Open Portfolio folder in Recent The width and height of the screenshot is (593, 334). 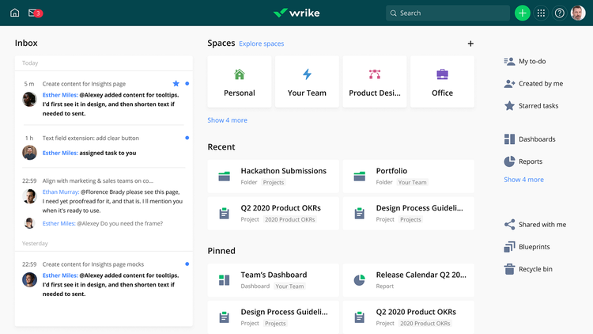click(409, 176)
